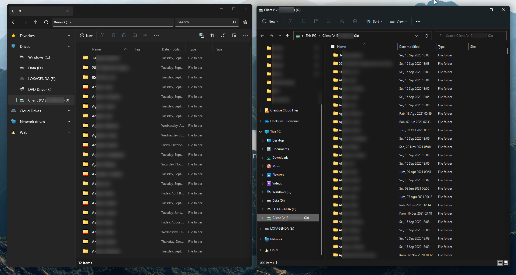Click the Copy icon in the Explorer toolbar

[303, 21]
